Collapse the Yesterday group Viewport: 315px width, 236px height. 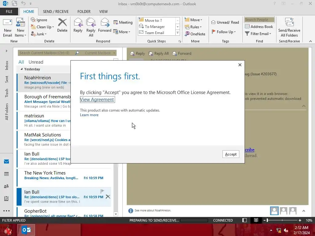click(22, 69)
